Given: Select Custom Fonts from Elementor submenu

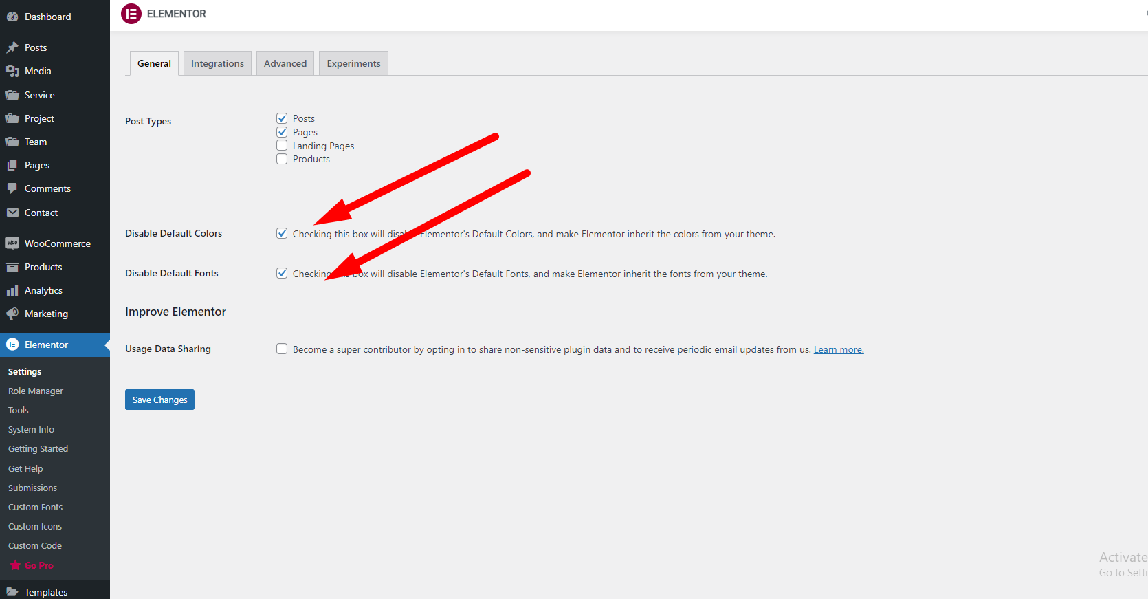Looking at the screenshot, I should click(x=36, y=507).
